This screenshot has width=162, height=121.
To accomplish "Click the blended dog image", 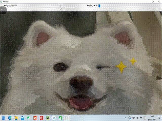I will point(81,63).
